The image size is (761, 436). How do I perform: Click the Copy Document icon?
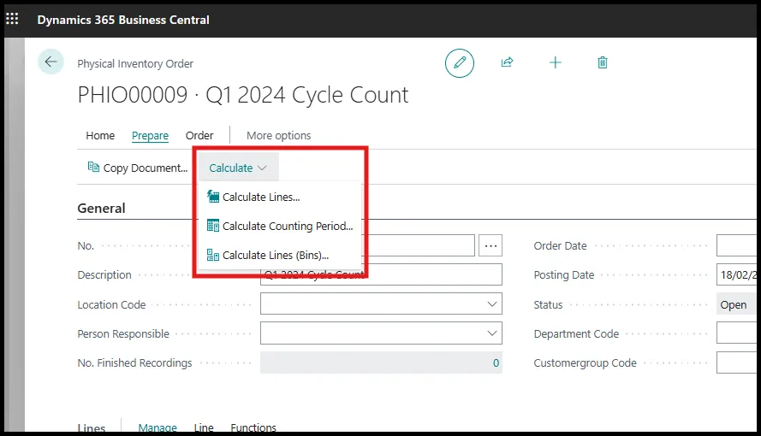[x=93, y=168]
